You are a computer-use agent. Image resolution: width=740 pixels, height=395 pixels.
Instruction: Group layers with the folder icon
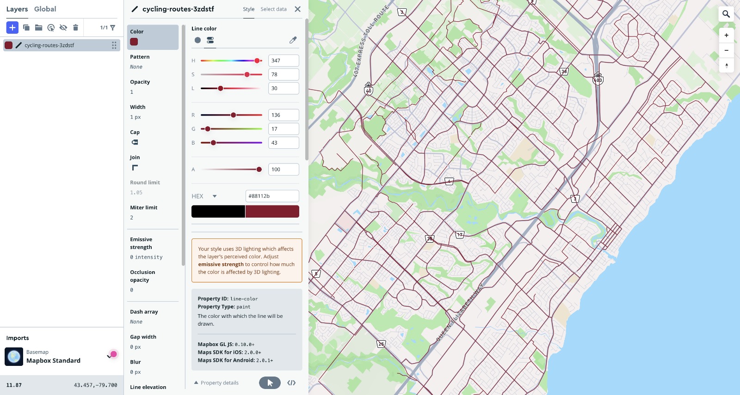point(39,28)
